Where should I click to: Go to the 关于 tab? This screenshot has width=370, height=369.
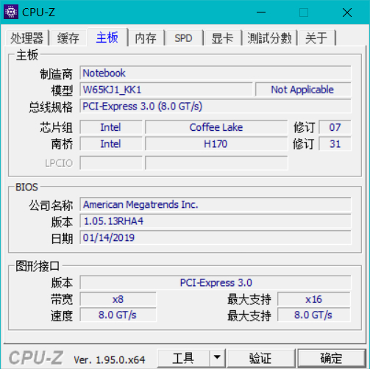(316, 38)
